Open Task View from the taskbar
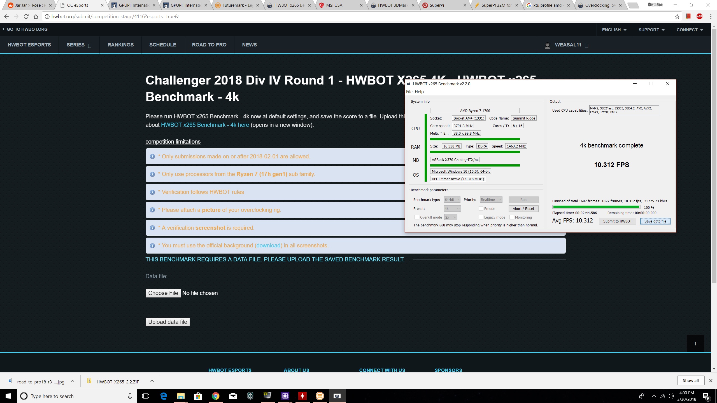717x403 pixels. pyautogui.click(x=146, y=396)
